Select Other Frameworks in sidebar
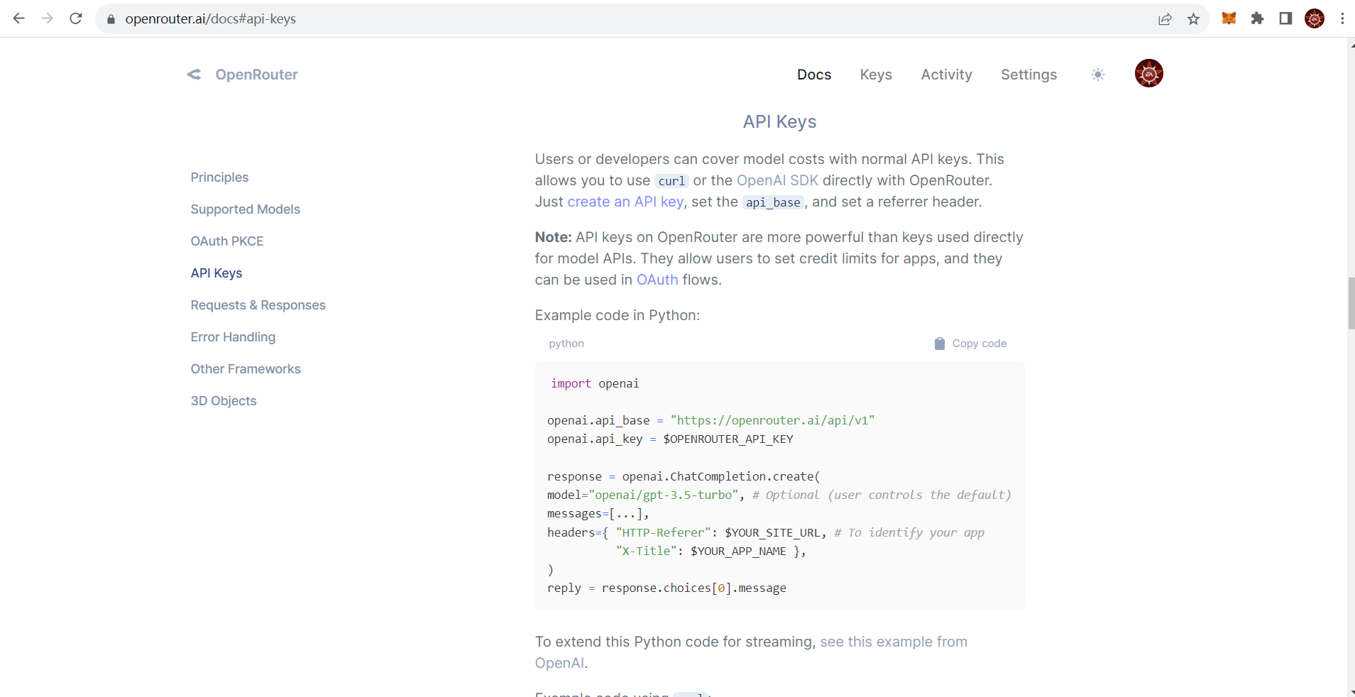 [x=246, y=369]
